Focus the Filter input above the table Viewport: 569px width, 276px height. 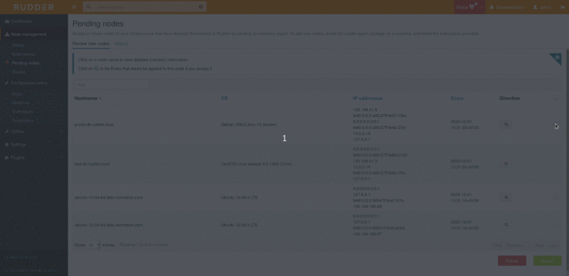pyautogui.click(x=111, y=84)
